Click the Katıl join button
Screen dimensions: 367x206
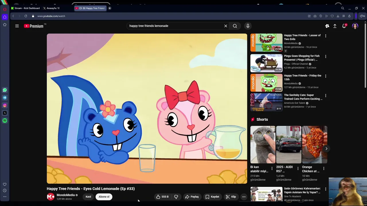[88, 197]
